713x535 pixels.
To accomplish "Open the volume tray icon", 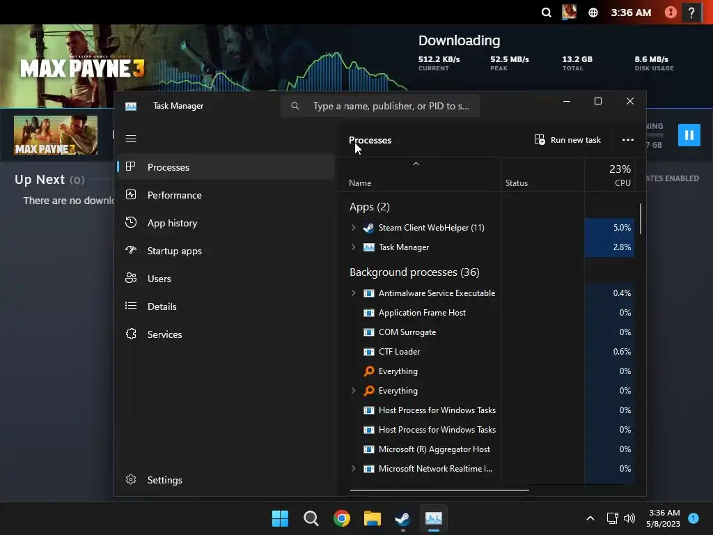I will pos(629,518).
